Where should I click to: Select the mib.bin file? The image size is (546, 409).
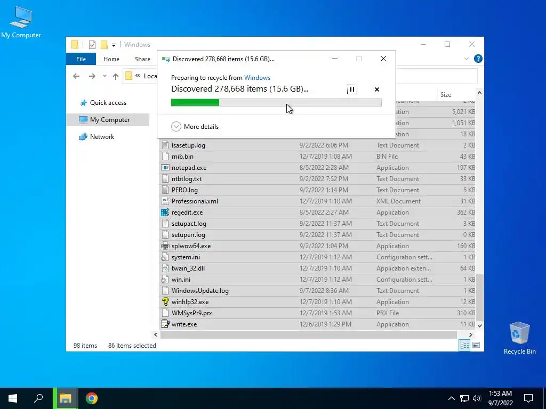tap(318, 157)
